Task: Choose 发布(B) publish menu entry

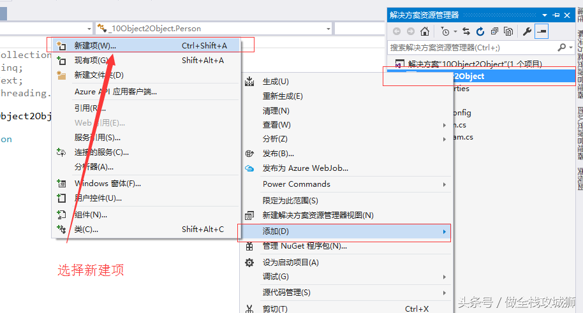Action: coord(346,154)
